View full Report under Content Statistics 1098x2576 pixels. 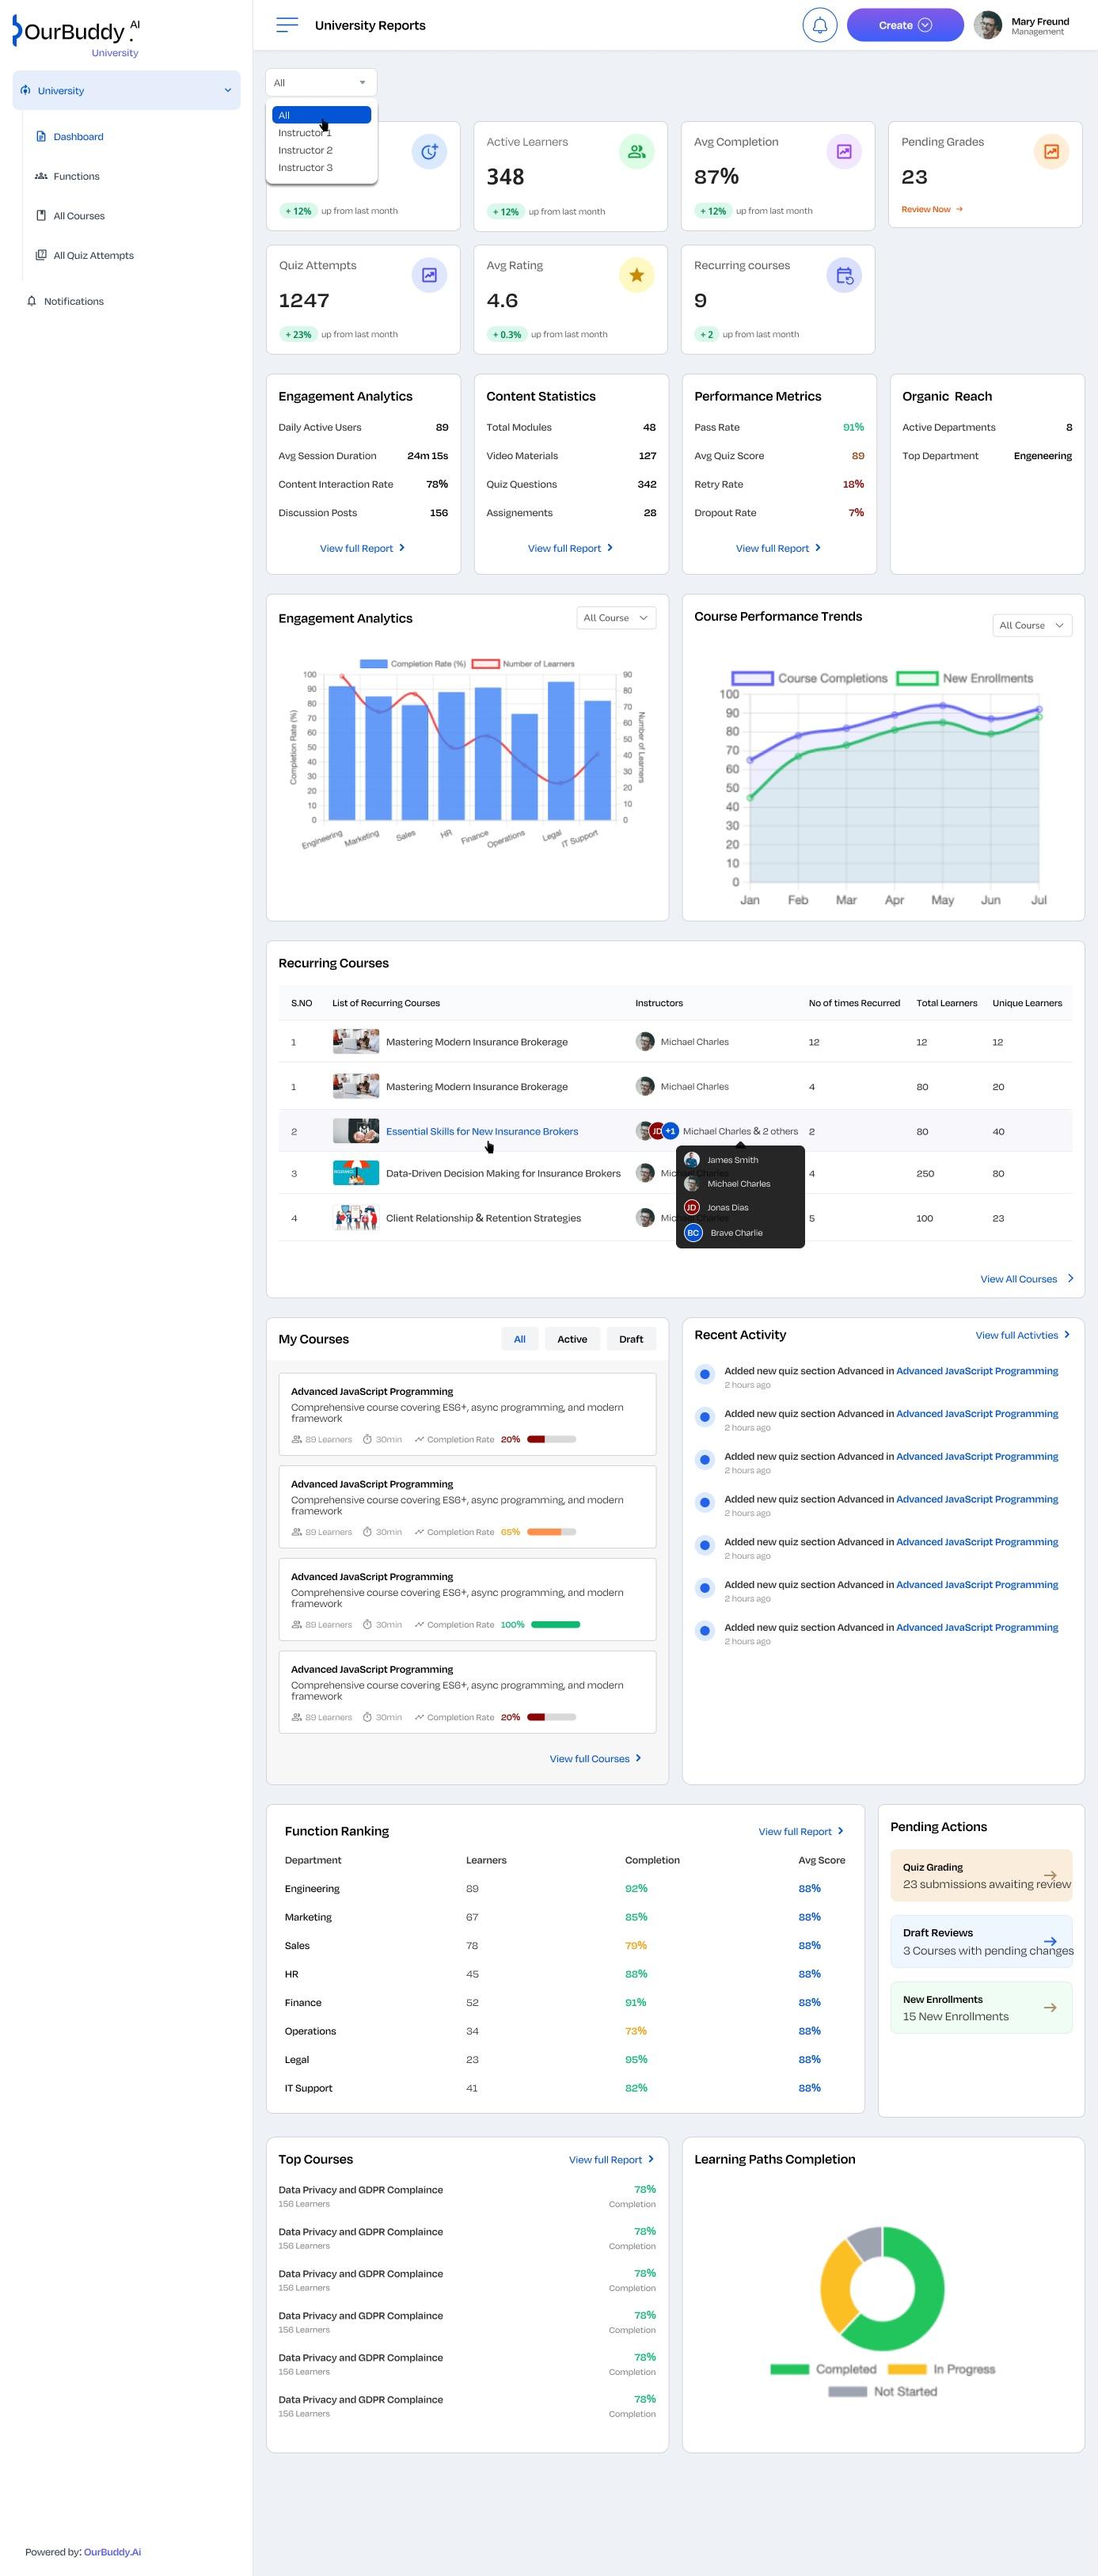tap(570, 548)
